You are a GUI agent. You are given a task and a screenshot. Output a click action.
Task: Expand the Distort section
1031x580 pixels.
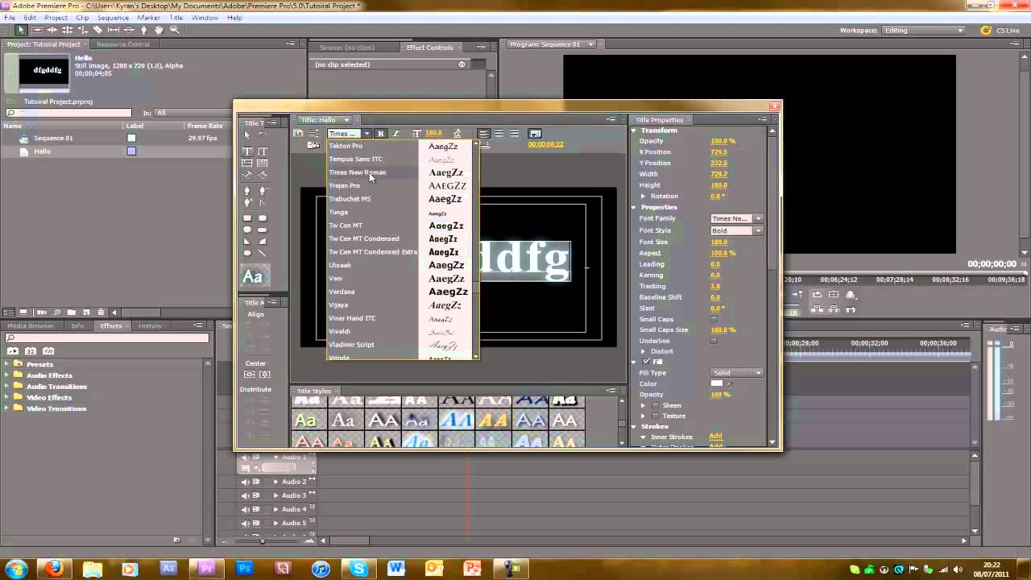coord(643,351)
